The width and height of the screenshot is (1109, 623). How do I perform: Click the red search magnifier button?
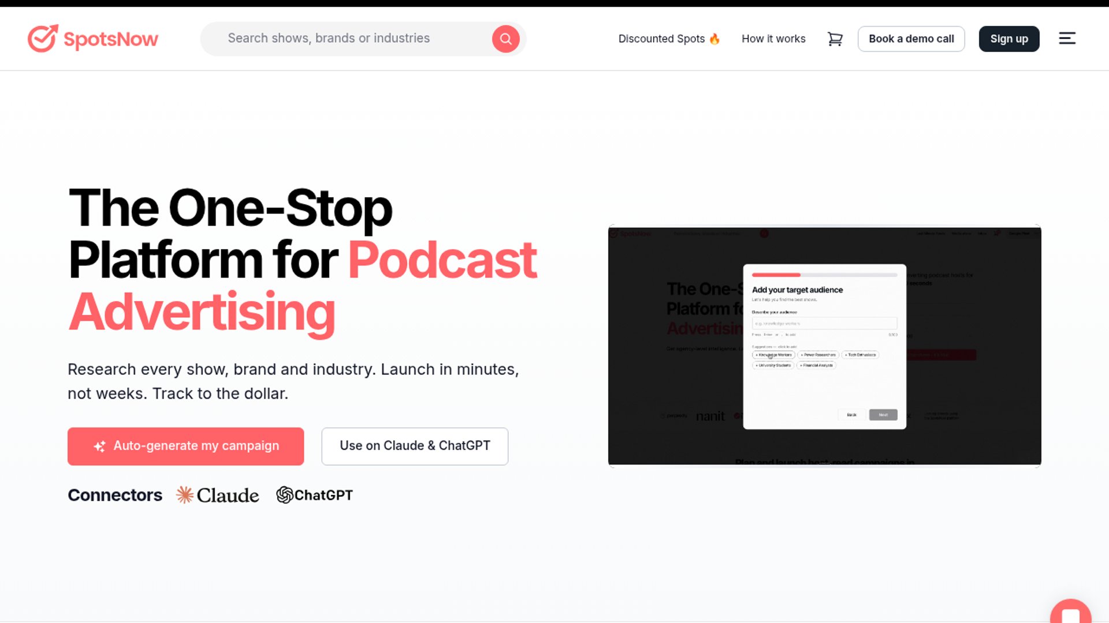pos(505,39)
